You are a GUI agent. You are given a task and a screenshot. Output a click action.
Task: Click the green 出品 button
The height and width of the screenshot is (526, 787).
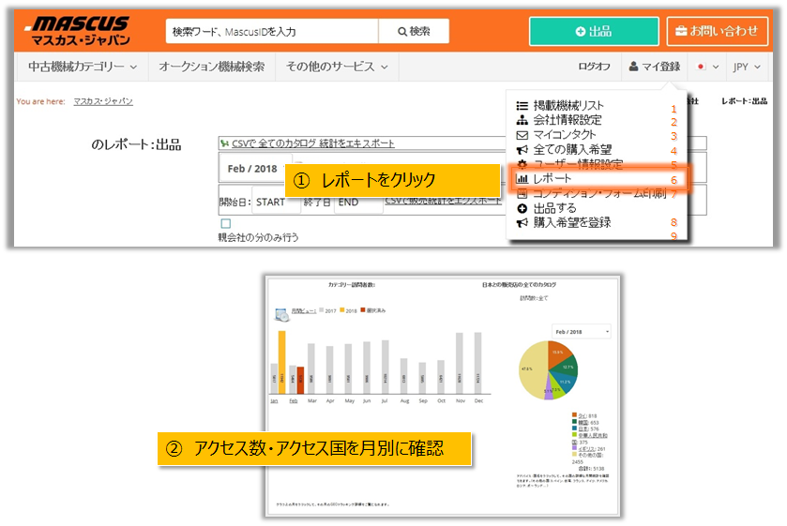click(593, 31)
